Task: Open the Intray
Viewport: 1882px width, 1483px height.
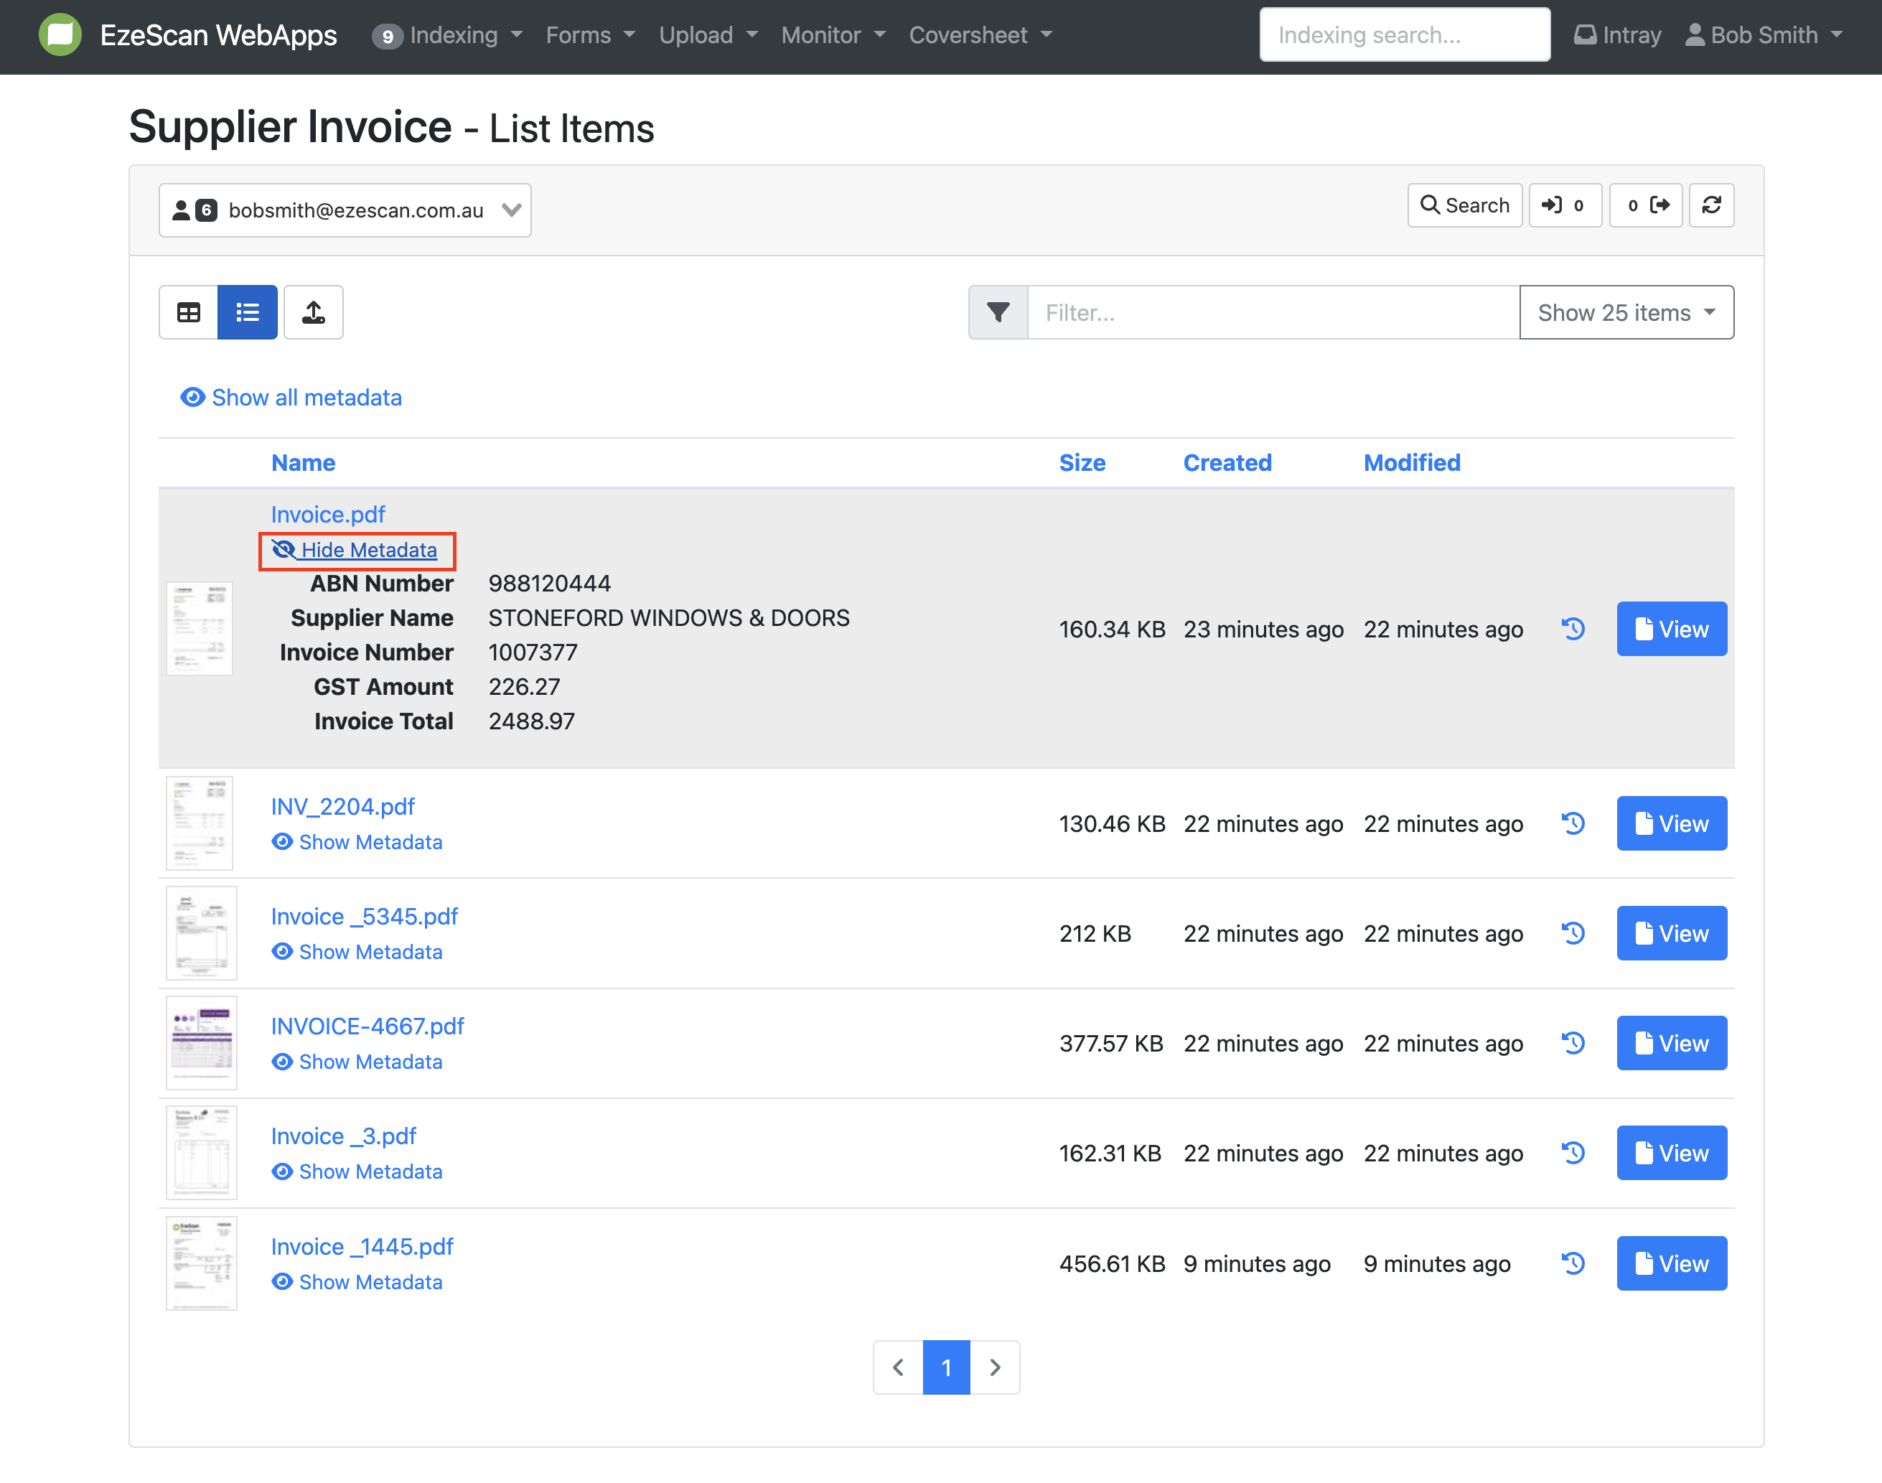Action: pos(1617,34)
